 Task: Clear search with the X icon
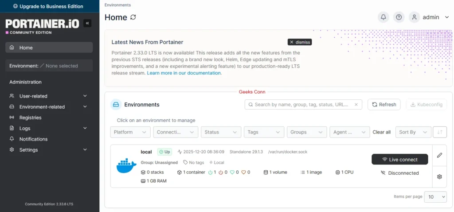coord(356,105)
